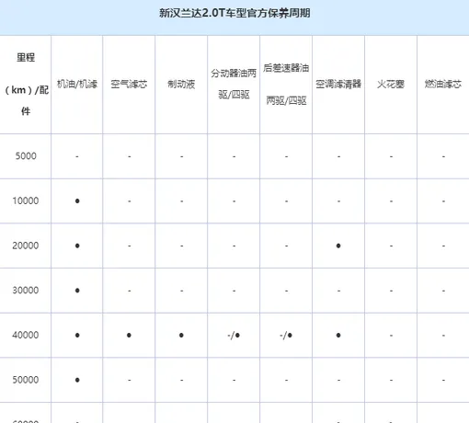
Task: Click the 火花塞 dash in the 20000 row
Action: coord(391,246)
